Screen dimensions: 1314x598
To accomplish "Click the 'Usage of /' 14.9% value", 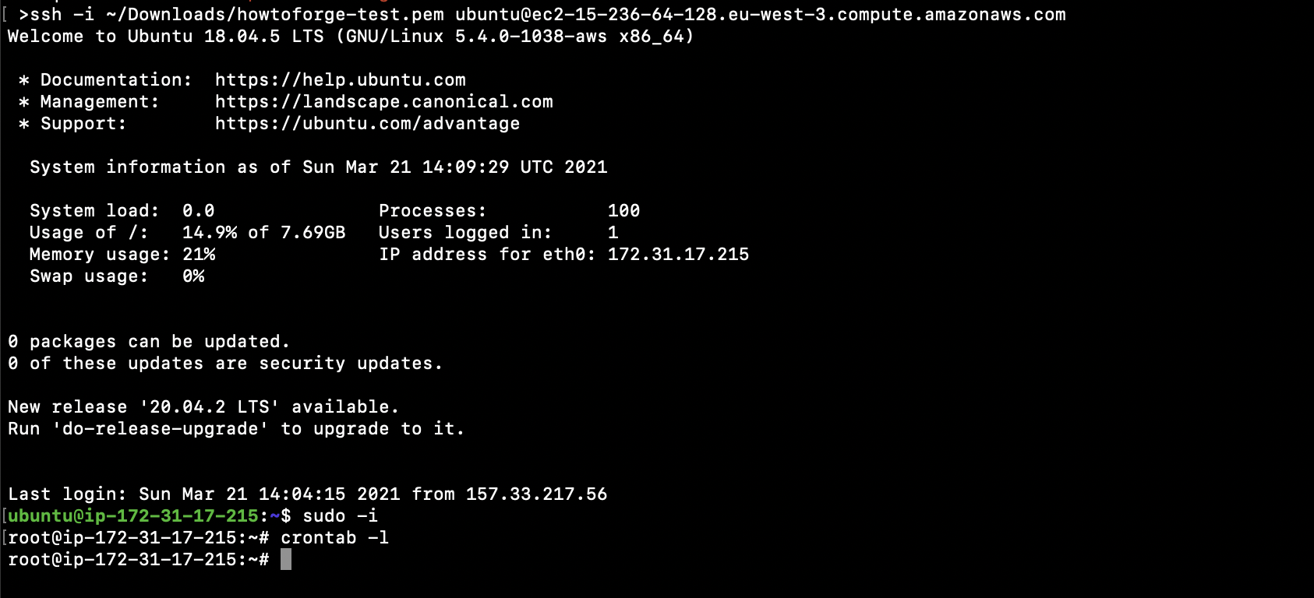I will coord(210,233).
